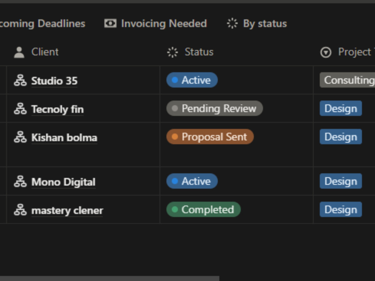Screen dimensions: 375x281
Task: Click the Consulting tag in Studio 35 row
Action: click(x=347, y=80)
